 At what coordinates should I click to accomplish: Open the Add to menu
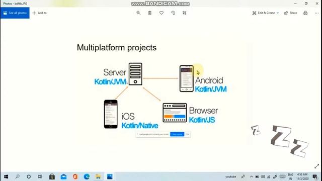click(40, 13)
